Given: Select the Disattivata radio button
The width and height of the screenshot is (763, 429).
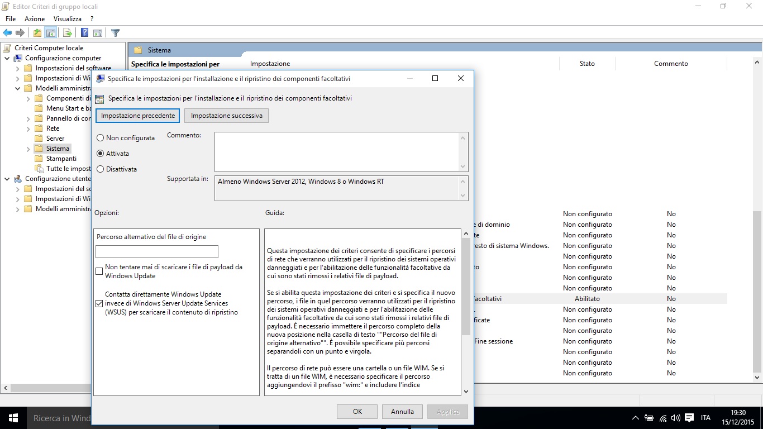Looking at the screenshot, I should pyautogui.click(x=101, y=169).
